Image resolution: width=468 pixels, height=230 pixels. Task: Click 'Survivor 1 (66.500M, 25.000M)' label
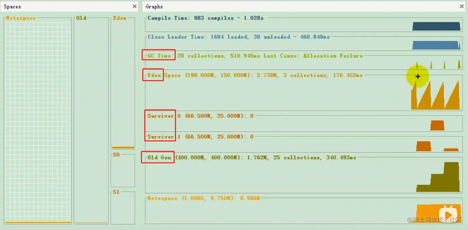pos(197,137)
